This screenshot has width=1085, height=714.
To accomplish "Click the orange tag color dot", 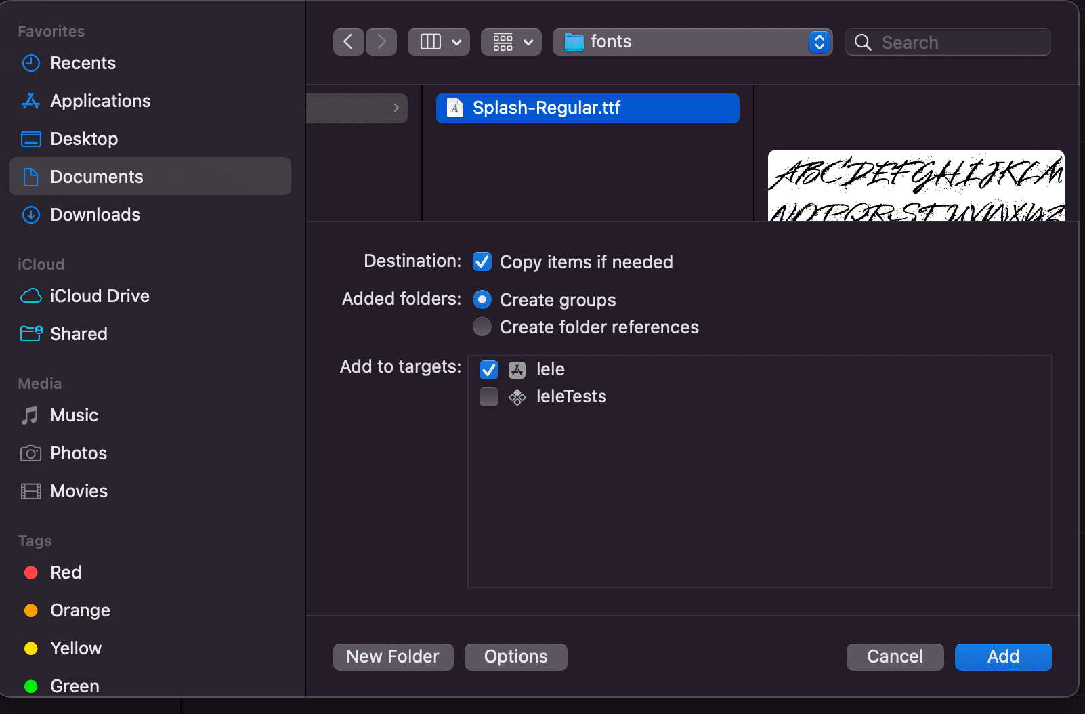I will (x=31, y=610).
